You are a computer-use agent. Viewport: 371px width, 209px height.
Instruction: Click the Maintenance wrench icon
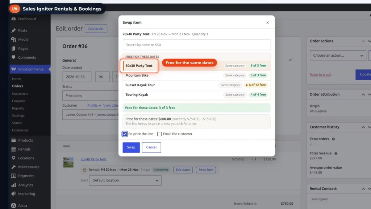[x=14, y=167]
